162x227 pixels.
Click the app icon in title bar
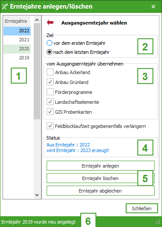[4, 6]
